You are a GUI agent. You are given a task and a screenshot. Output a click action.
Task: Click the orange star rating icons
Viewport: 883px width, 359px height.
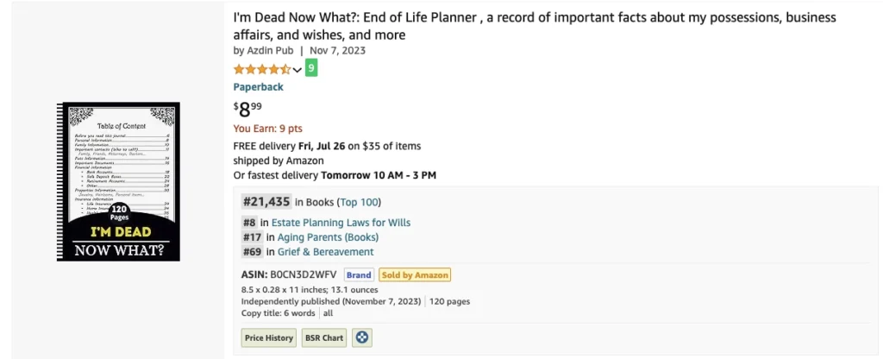[262, 69]
